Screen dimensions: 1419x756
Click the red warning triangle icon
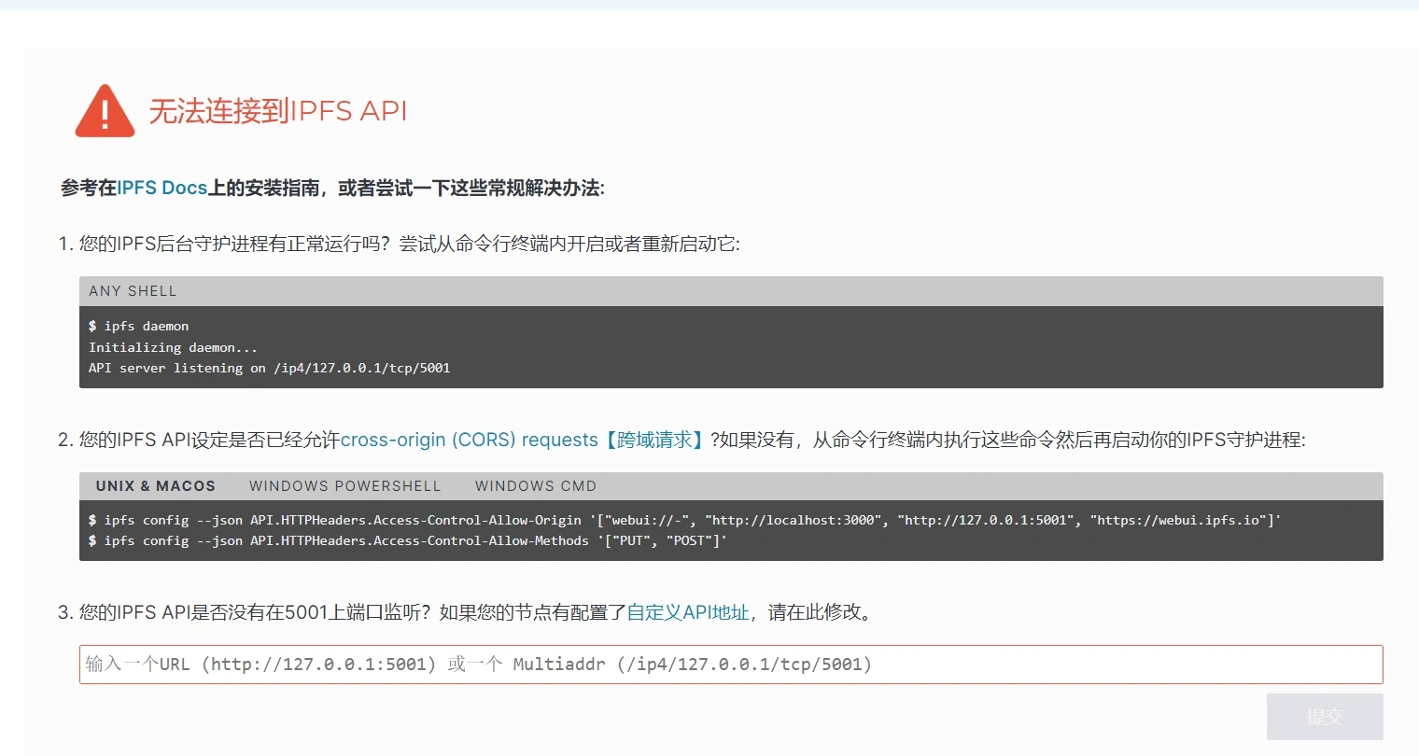(x=105, y=112)
